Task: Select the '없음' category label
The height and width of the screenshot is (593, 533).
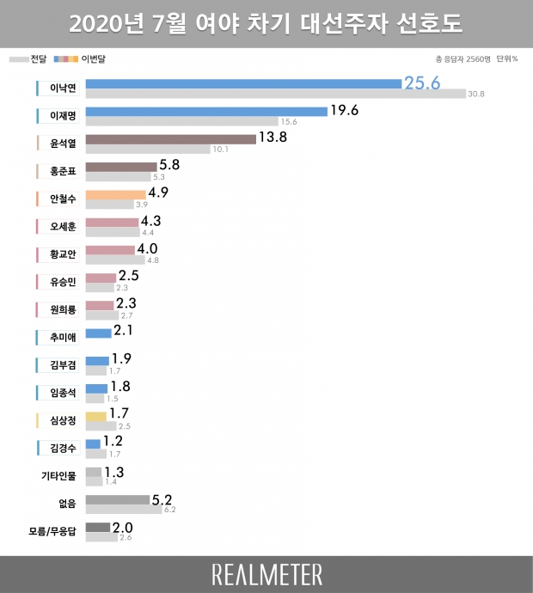Action: click(x=67, y=504)
